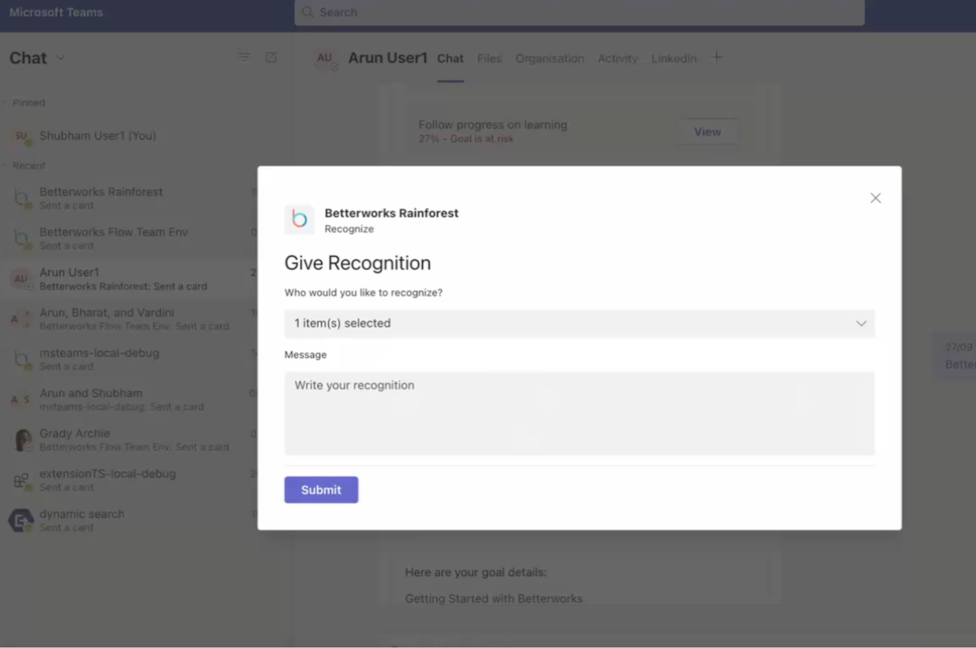Click Shubham User1 SU avatar
Viewport: 976px width, 648px height.
[x=21, y=136]
